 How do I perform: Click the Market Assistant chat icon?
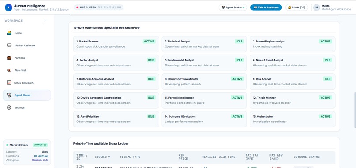pyautogui.click(x=9, y=46)
